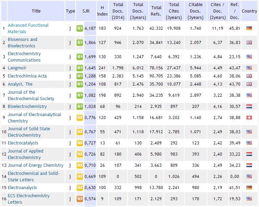Click the H index column header
The image size is (259, 207).
pyautogui.click(x=102, y=11)
